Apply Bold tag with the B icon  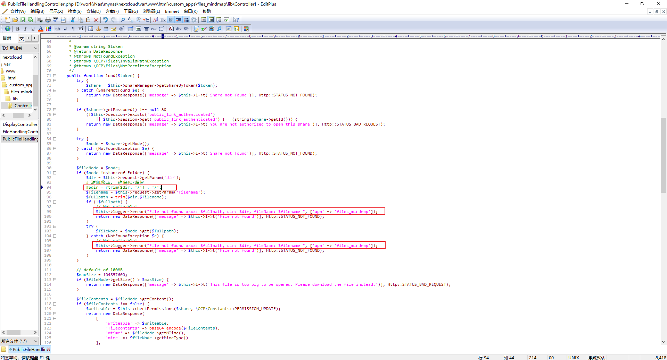pyautogui.click(x=18, y=29)
